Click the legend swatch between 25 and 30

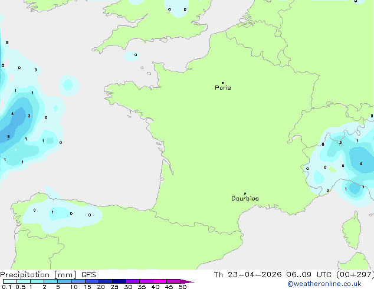(119, 281)
